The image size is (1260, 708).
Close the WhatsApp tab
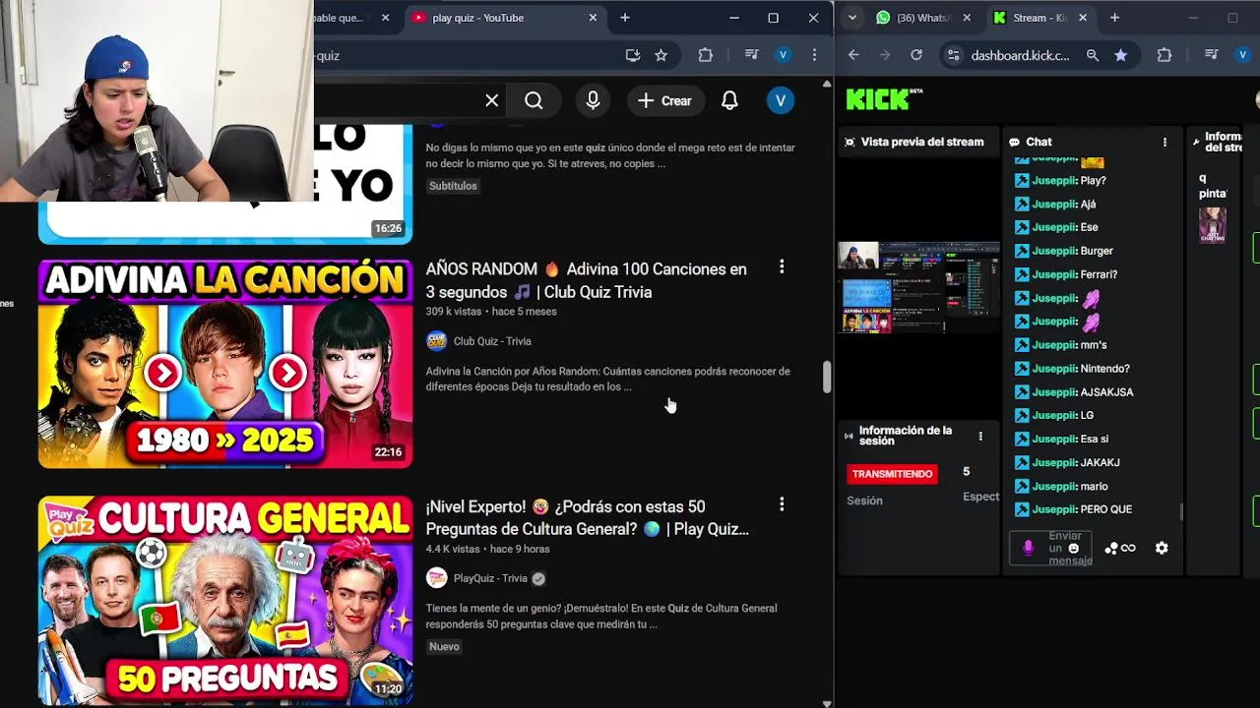coord(967,18)
